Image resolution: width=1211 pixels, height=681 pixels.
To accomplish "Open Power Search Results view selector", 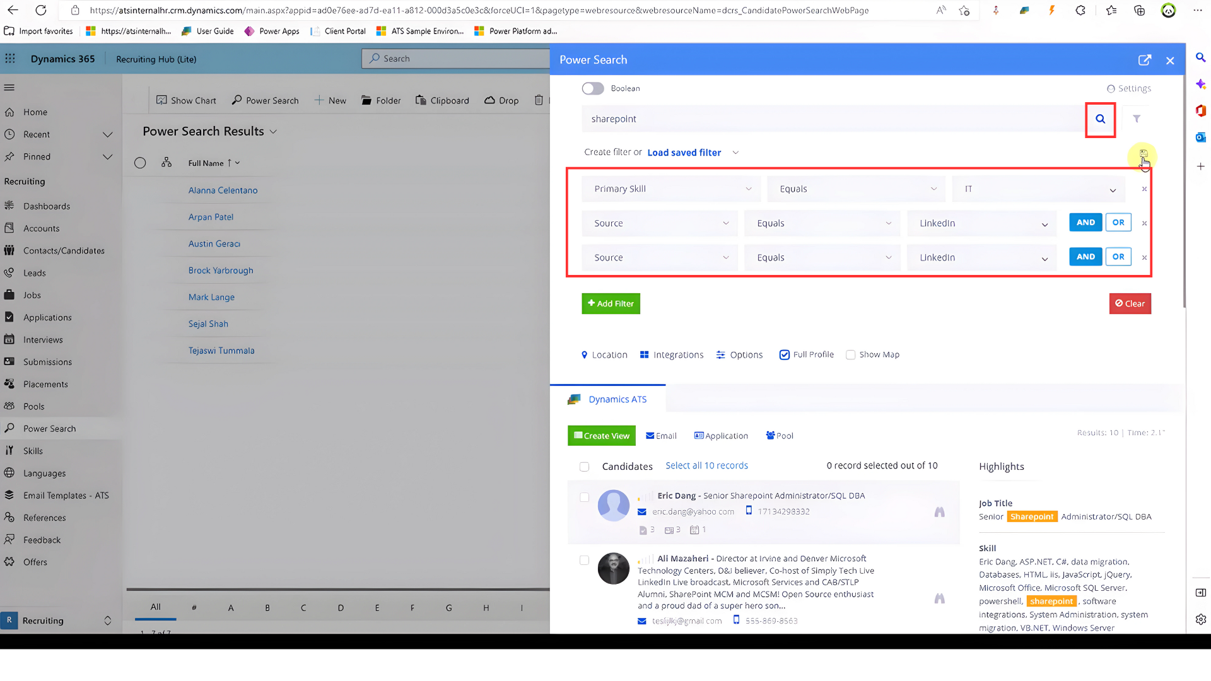I will (x=209, y=131).
